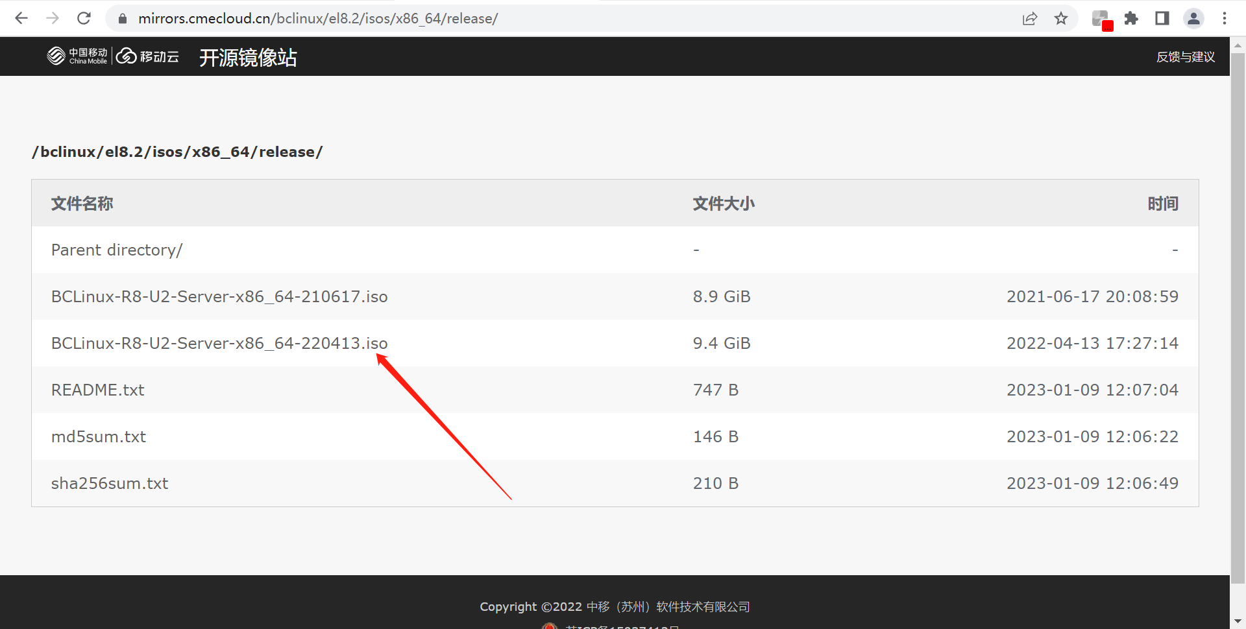The image size is (1246, 629).
Task: Open the share dialog
Action: pos(1030,18)
